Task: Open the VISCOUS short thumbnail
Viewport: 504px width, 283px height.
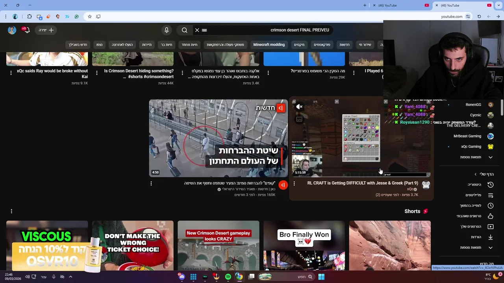Action: [x=47, y=246]
